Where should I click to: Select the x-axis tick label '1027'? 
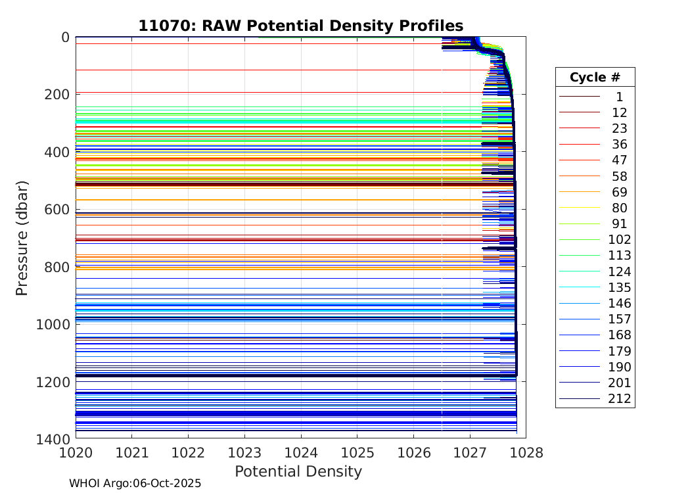coord(471,452)
